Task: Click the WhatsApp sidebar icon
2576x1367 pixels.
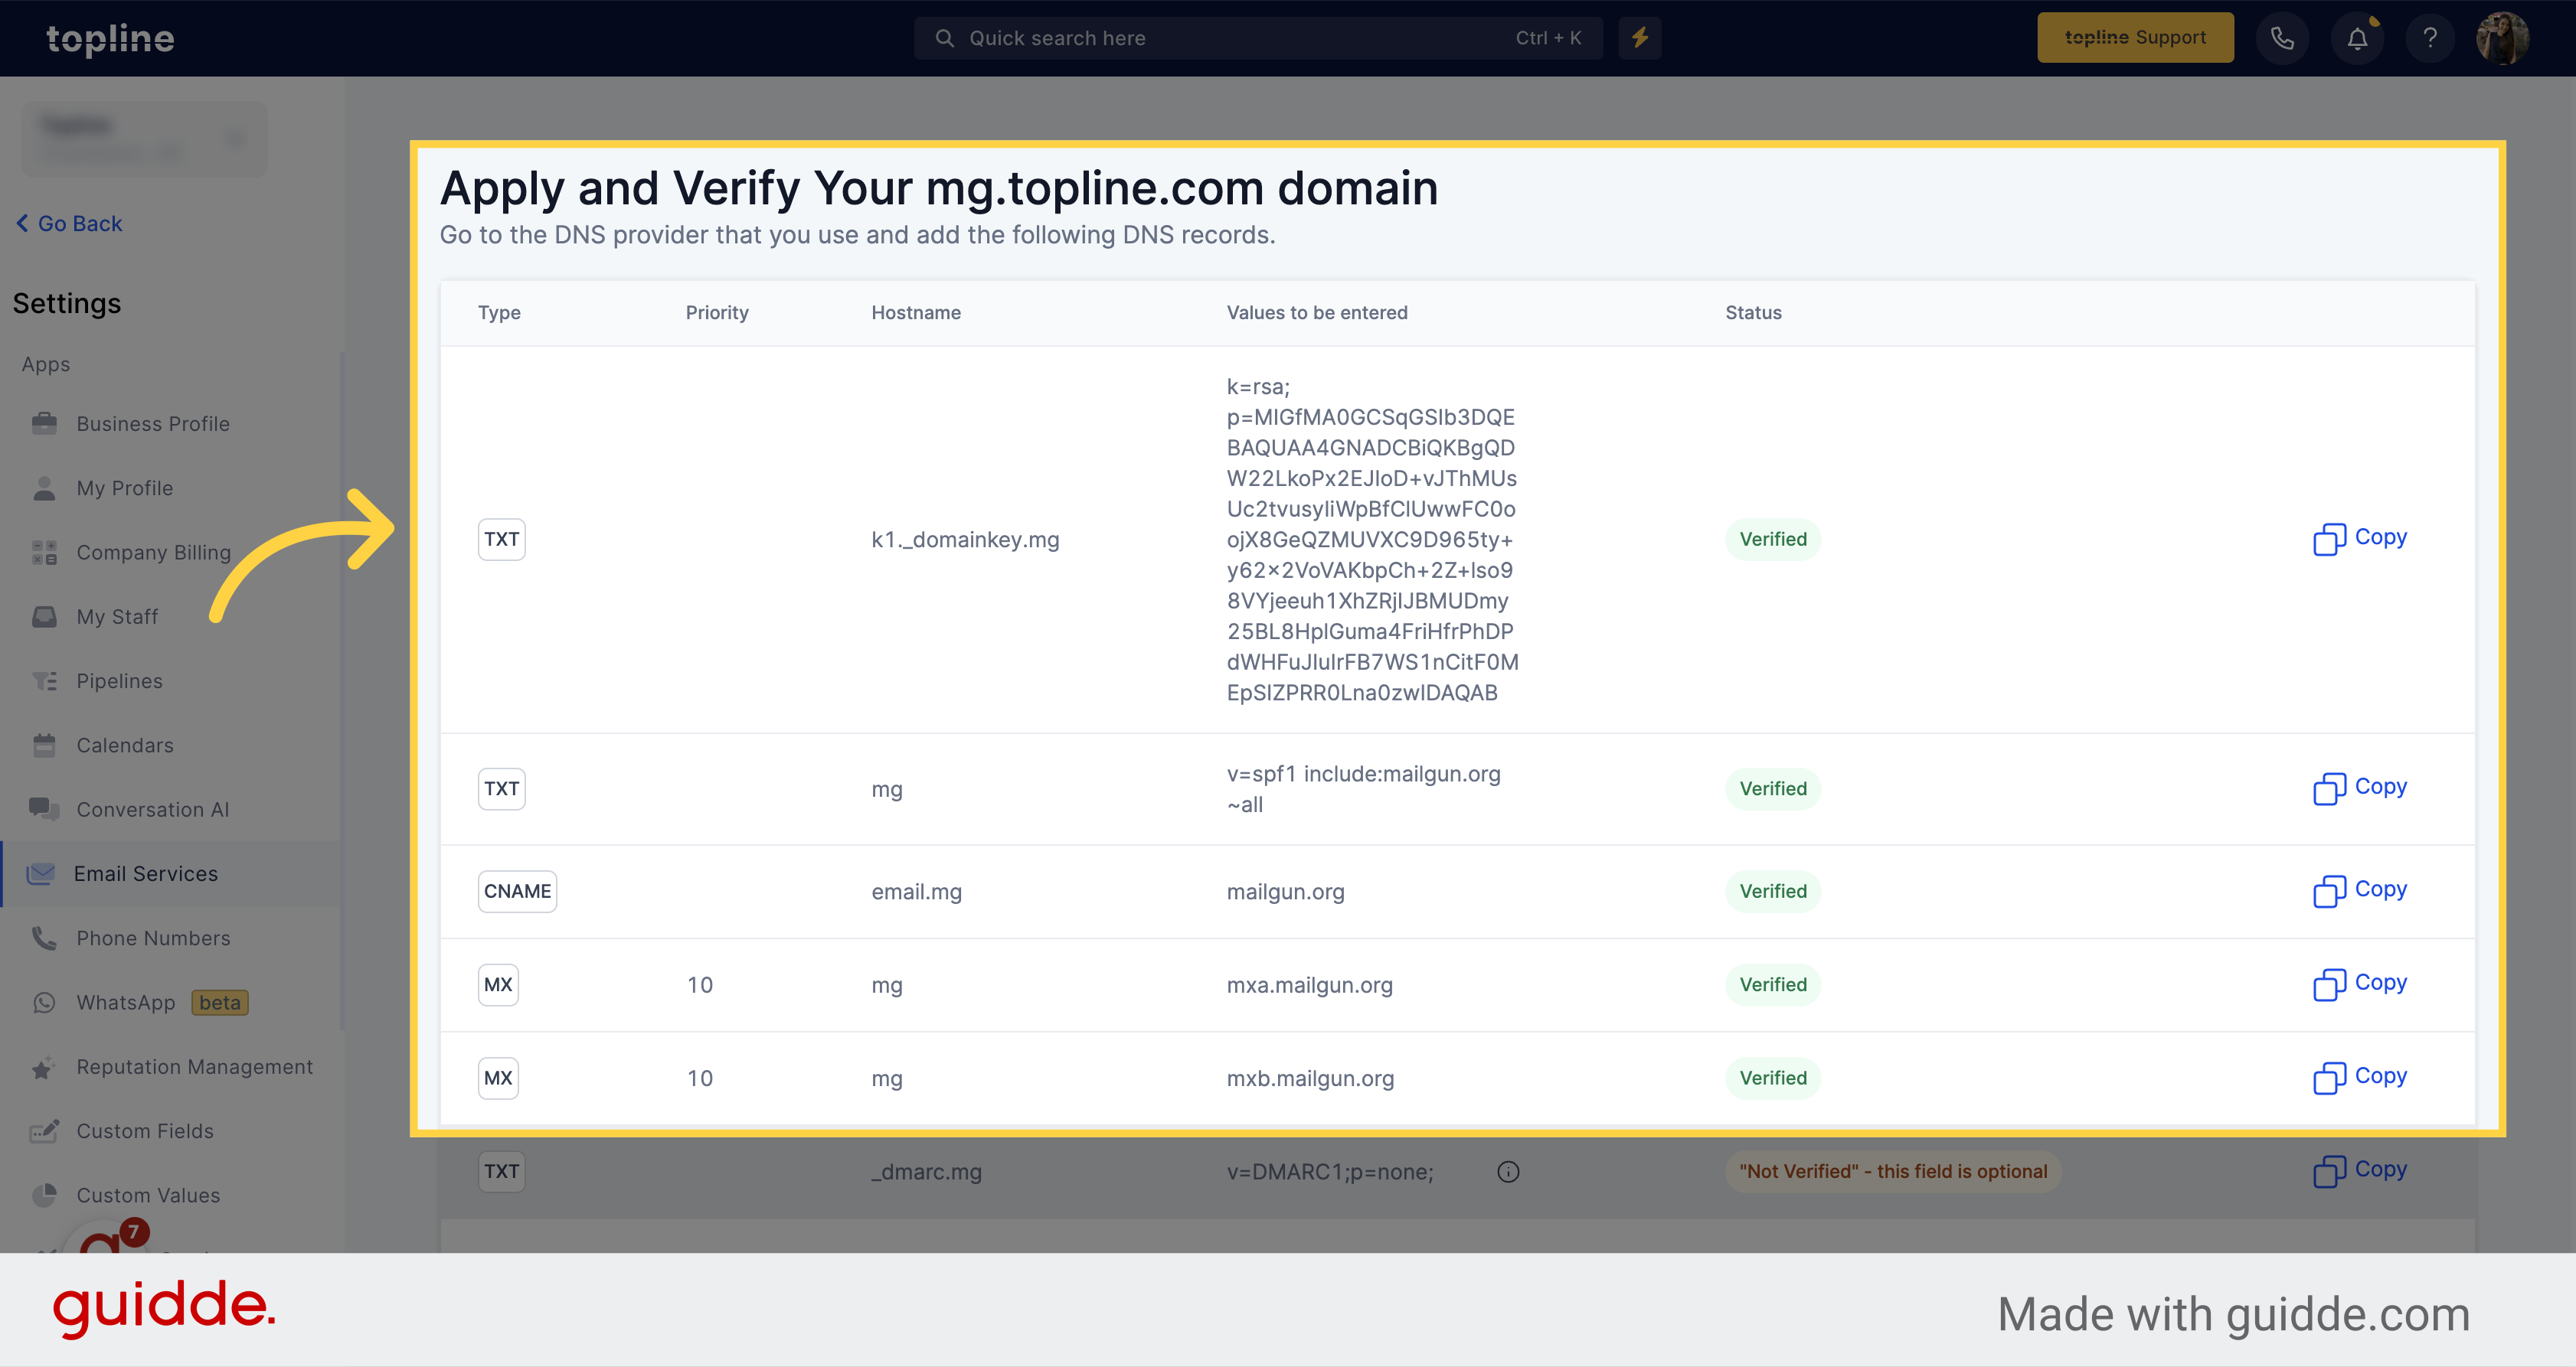Action: click(46, 1001)
